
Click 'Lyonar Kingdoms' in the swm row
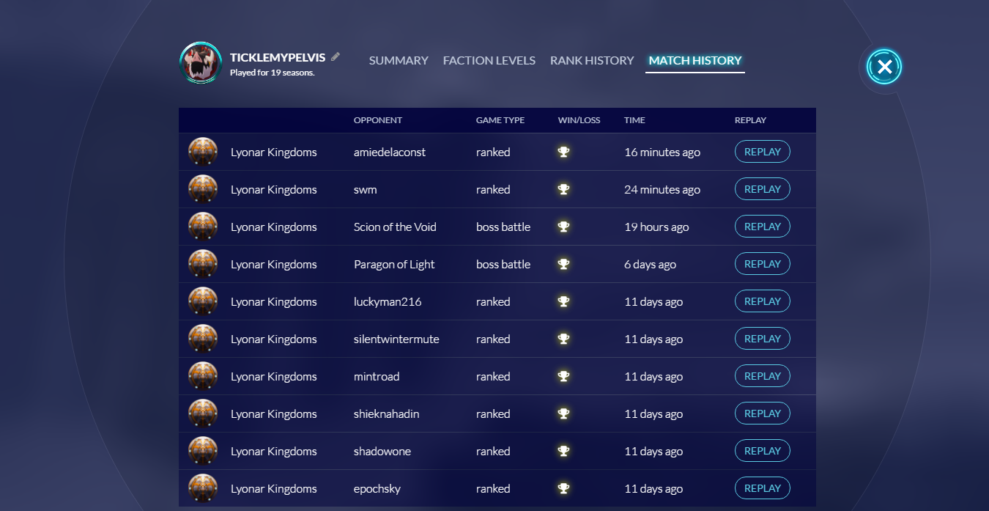click(x=274, y=190)
